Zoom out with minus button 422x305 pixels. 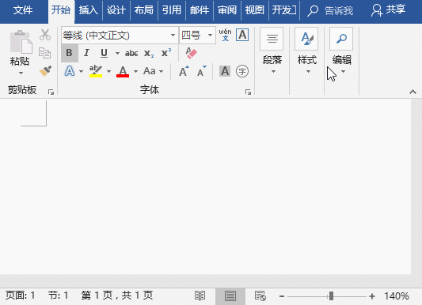click(282, 296)
